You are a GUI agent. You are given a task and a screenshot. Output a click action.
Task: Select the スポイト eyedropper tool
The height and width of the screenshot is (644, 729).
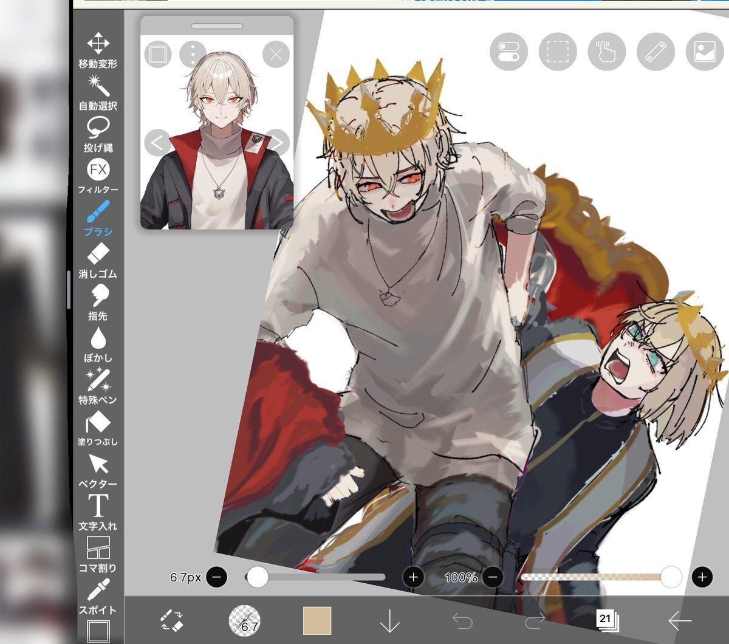[98, 597]
